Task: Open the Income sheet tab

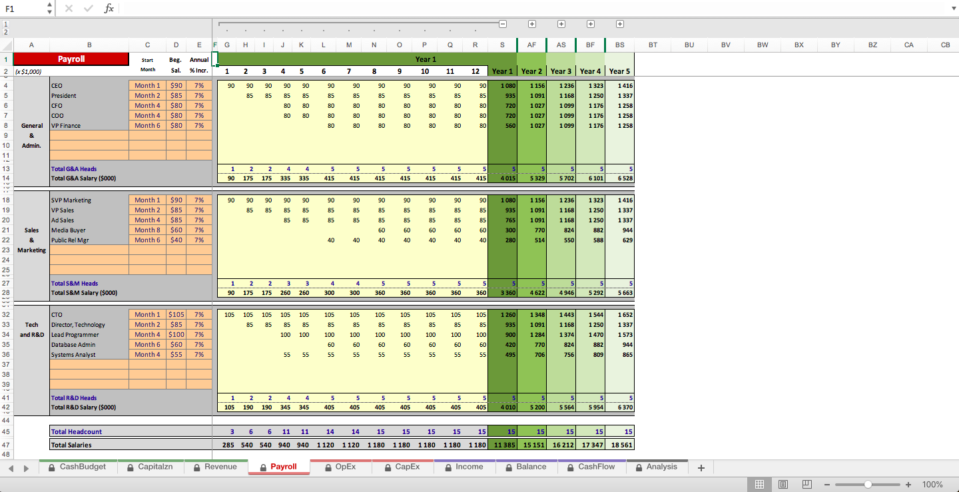Action: point(465,467)
